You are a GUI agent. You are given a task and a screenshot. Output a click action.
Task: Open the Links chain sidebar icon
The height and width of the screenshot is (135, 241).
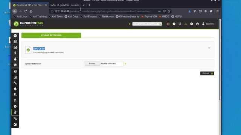[15, 118]
